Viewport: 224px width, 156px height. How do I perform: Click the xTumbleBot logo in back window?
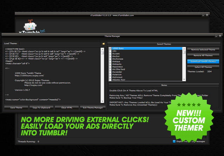click(x=32, y=26)
